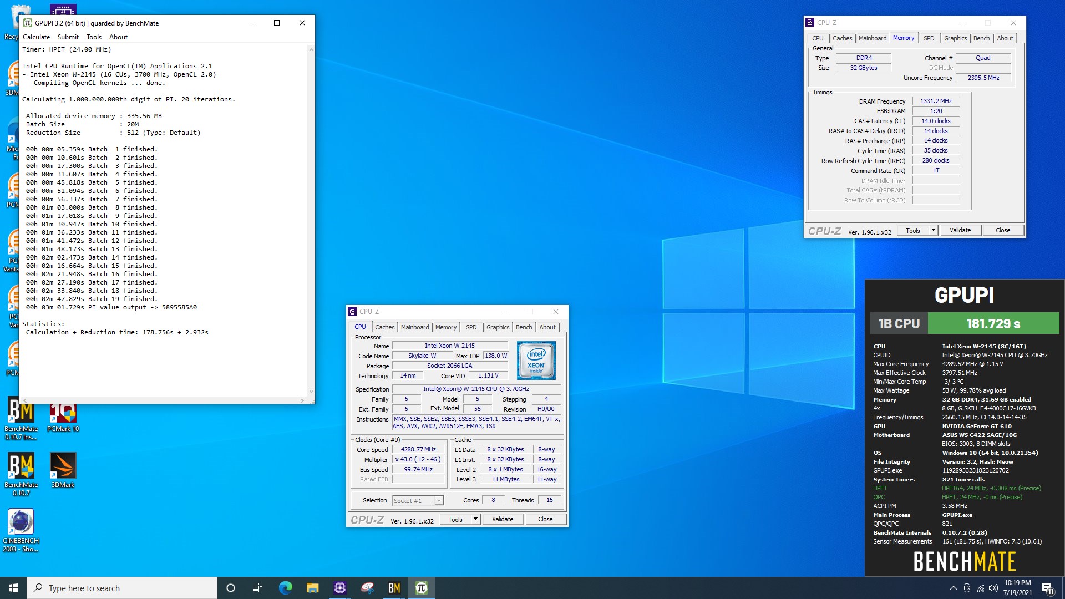The image size is (1065, 599).
Task: Switch to Caches tab in lower CPU-Z window
Action: pos(384,327)
